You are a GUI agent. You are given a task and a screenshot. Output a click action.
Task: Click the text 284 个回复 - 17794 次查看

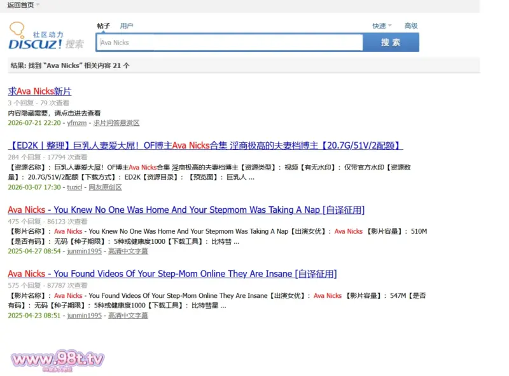click(47, 158)
